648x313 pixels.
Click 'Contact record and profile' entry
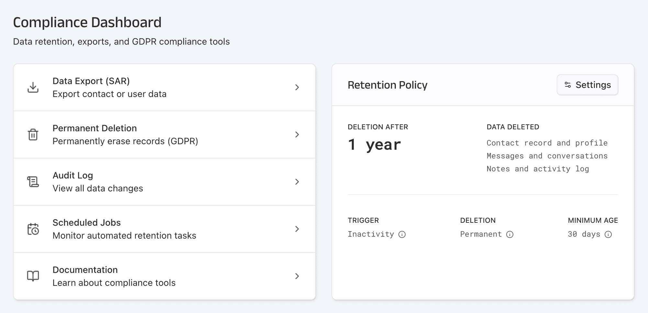(x=547, y=143)
